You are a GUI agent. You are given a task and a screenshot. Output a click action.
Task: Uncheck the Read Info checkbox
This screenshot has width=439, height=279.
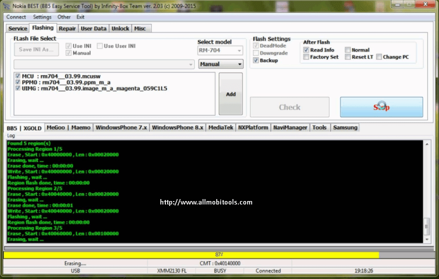(x=306, y=50)
